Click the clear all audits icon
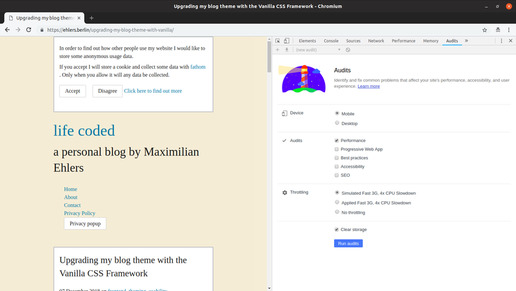 point(348,50)
